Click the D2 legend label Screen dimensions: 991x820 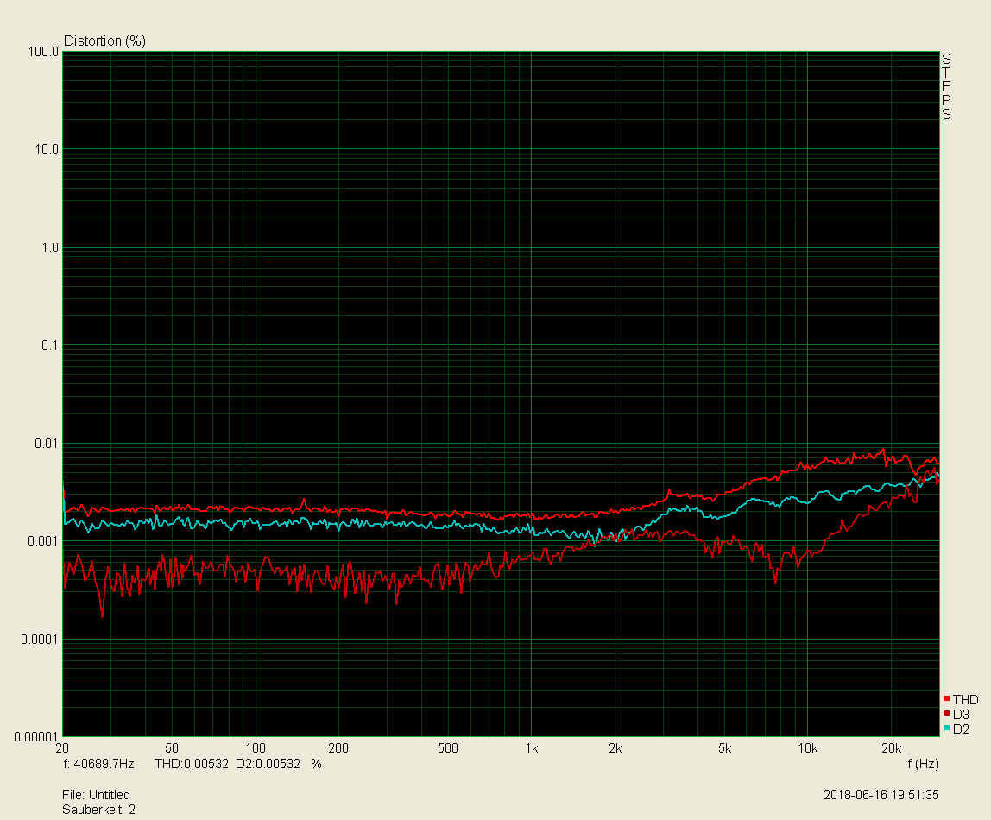coord(962,729)
